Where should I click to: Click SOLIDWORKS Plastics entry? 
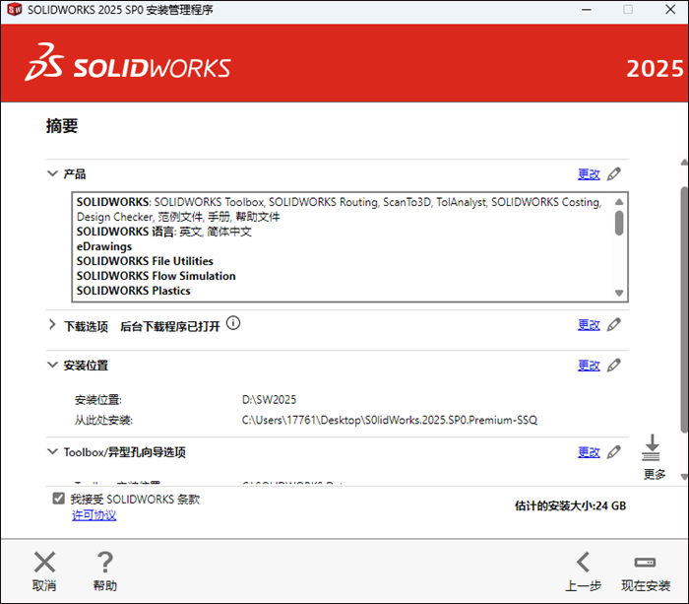[134, 291]
